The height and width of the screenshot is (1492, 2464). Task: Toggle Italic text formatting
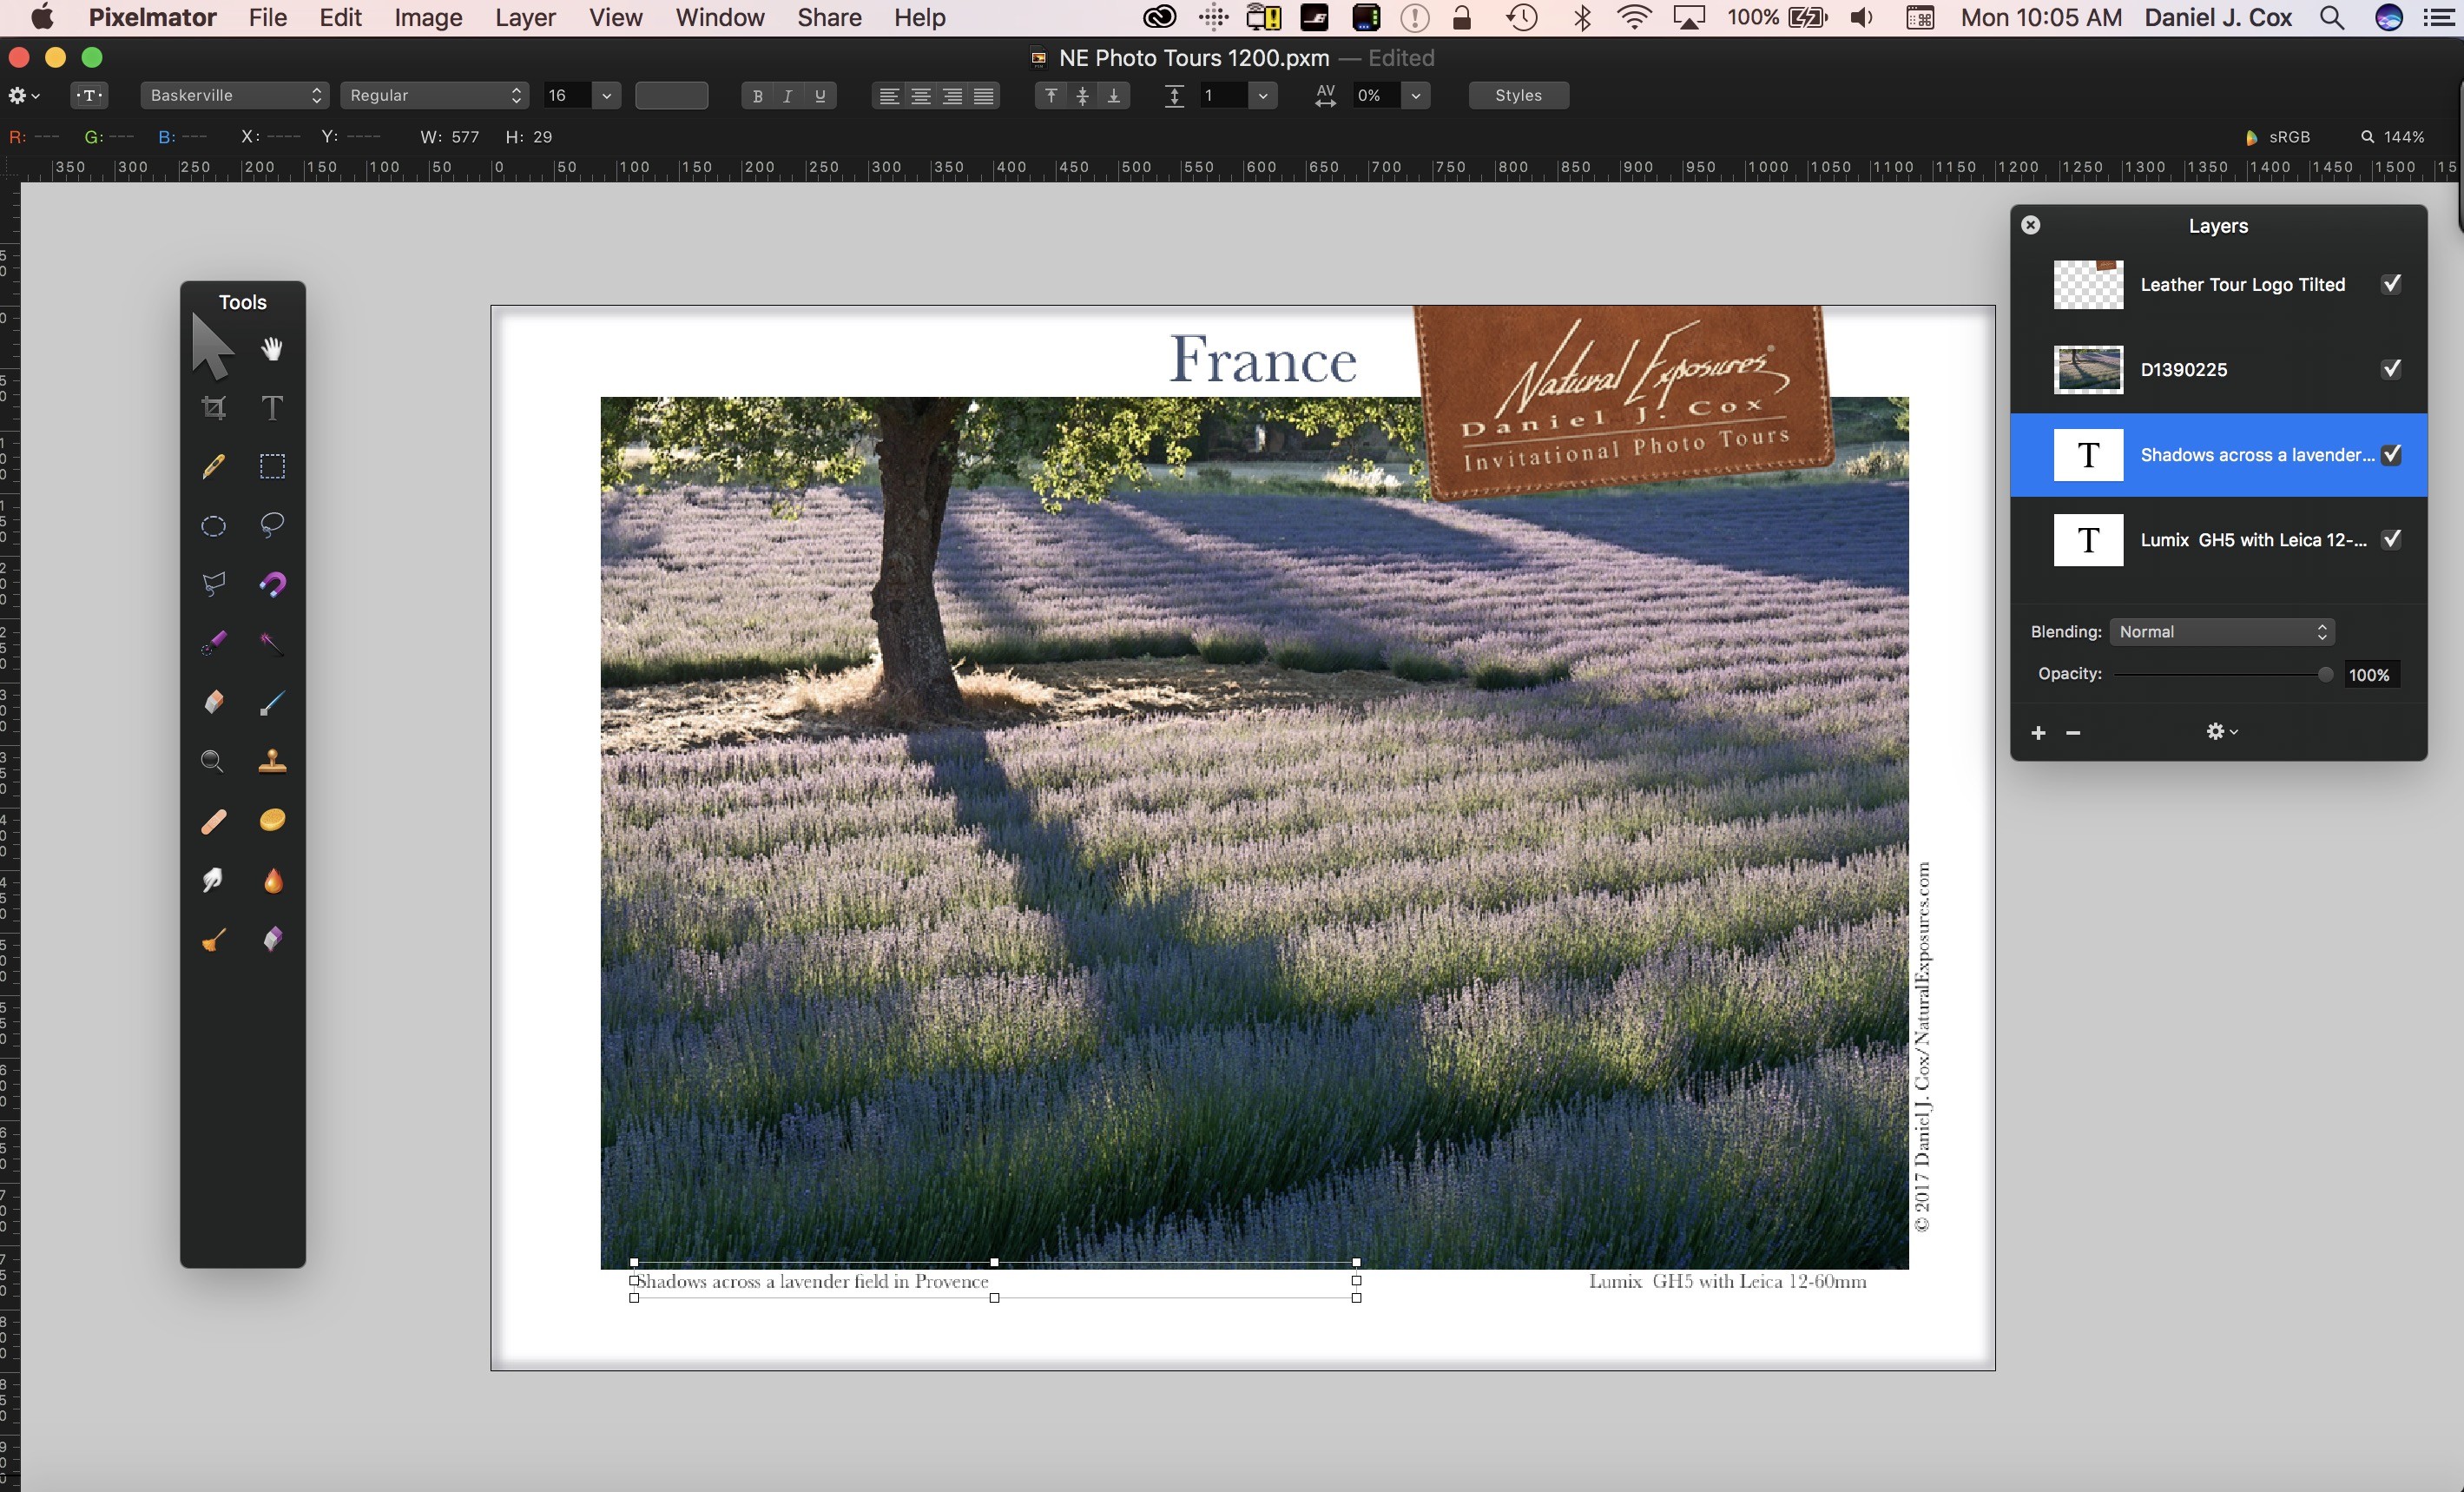[788, 96]
